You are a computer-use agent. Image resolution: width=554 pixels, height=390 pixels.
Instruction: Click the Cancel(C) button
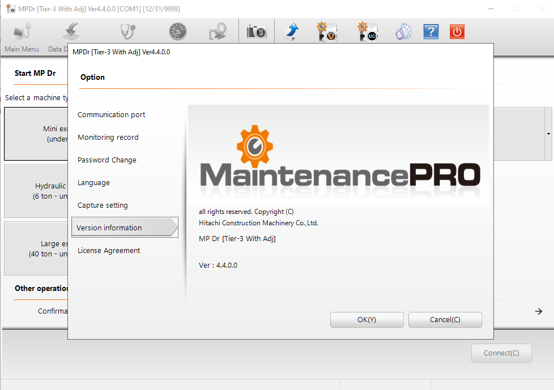pos(445,320)
